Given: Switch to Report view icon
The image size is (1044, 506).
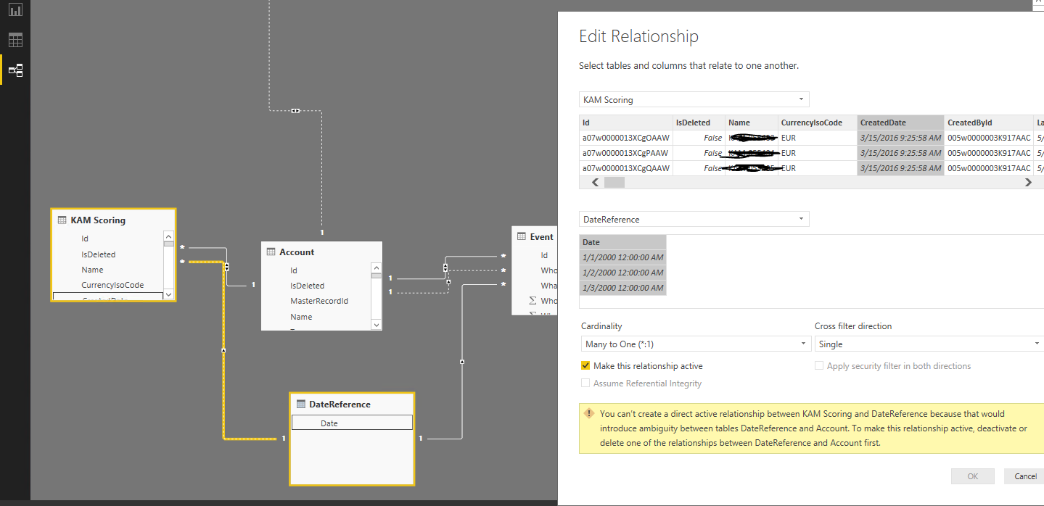Looking at the screenshot, I should coord(15,10).
